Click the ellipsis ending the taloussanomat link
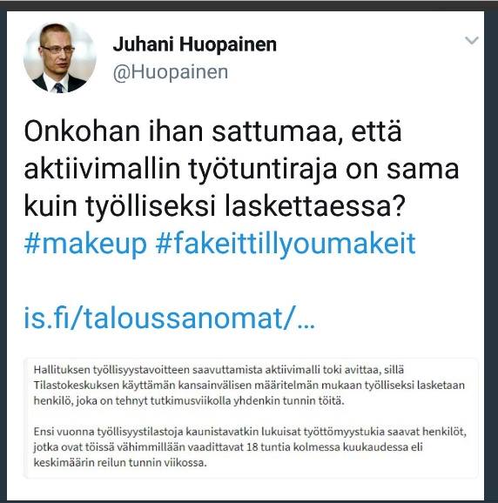498x503 pixels. (306, 326)
